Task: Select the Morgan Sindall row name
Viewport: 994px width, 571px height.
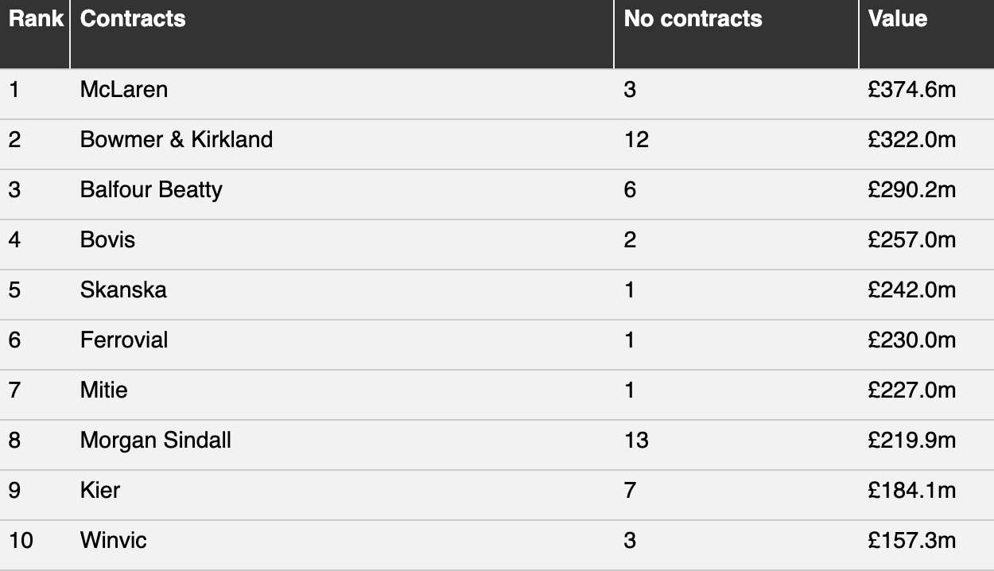Action: pos(156,440)
